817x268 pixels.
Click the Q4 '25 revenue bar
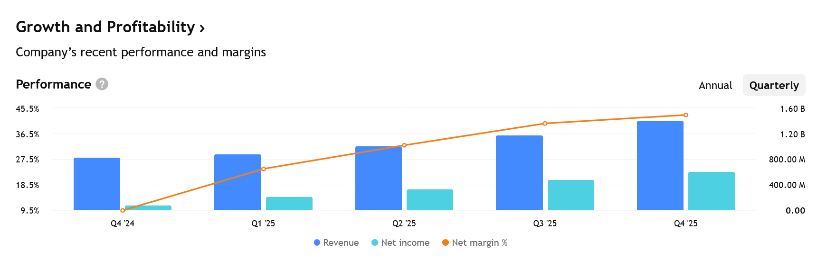point(660,166)
